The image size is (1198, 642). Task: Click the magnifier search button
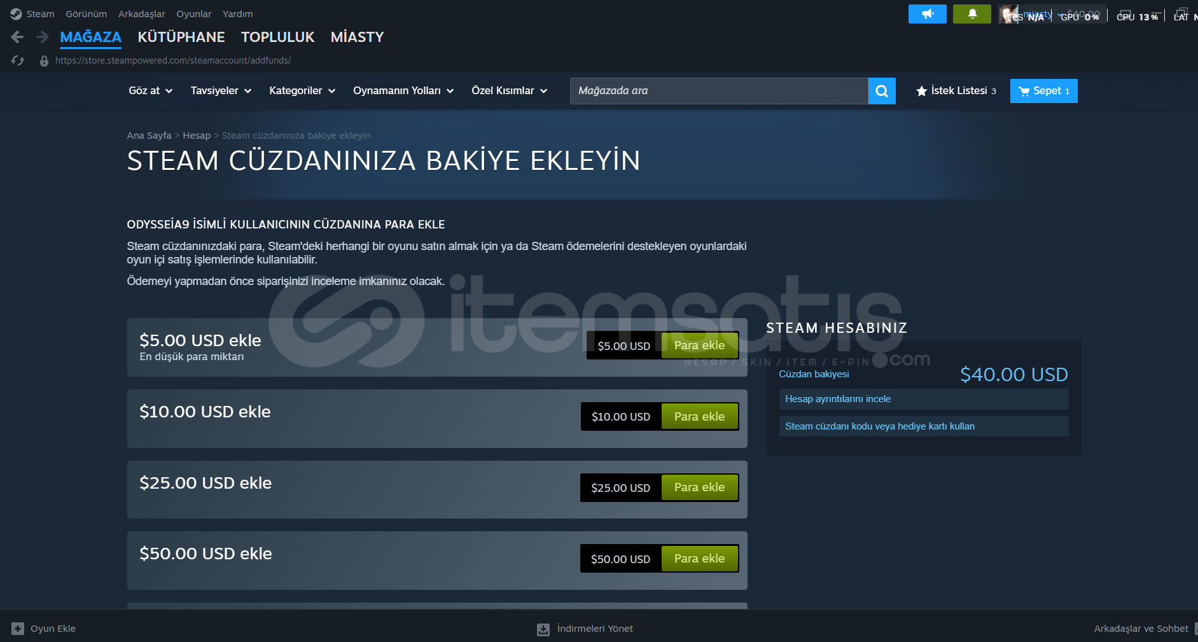[882, 91]
